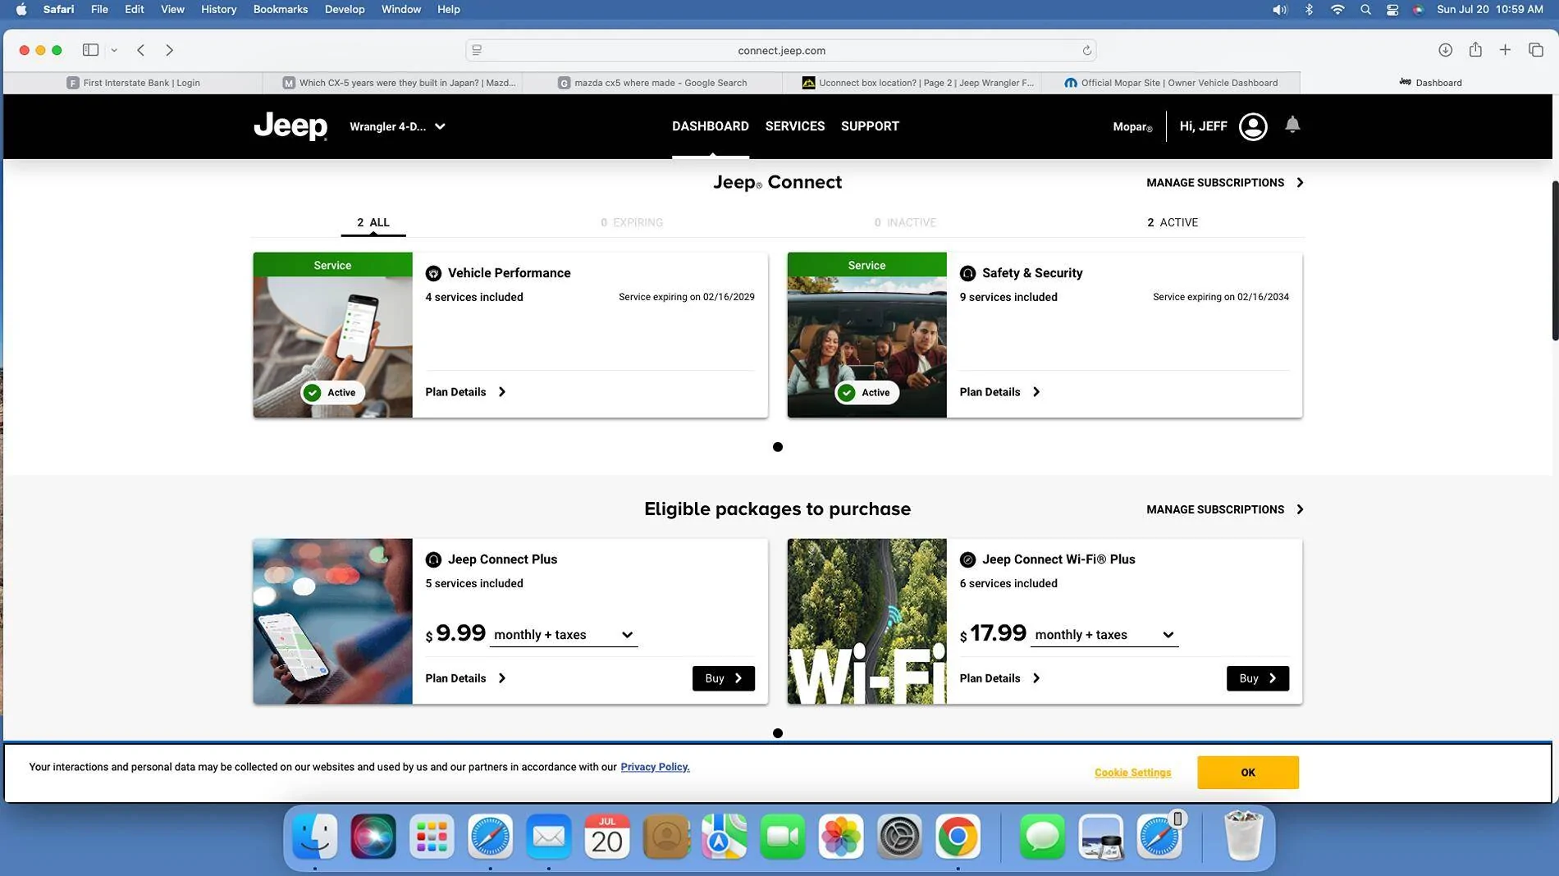This screenshot has height=876, width=1559.
Task: Click the Vehicle Performance steering wheel icon
Action: pyautogui.click(x=433, y=273)
